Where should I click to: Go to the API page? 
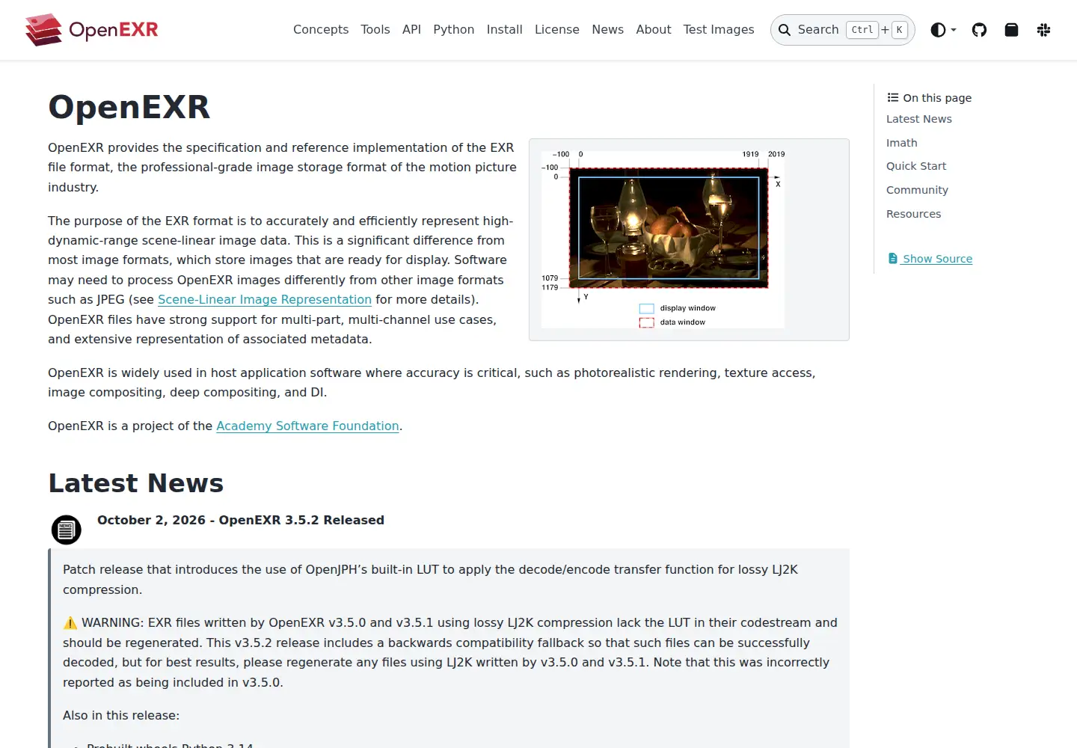[x=411, y=30]
